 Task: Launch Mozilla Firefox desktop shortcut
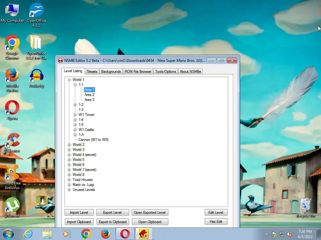(x=12, y=80)
